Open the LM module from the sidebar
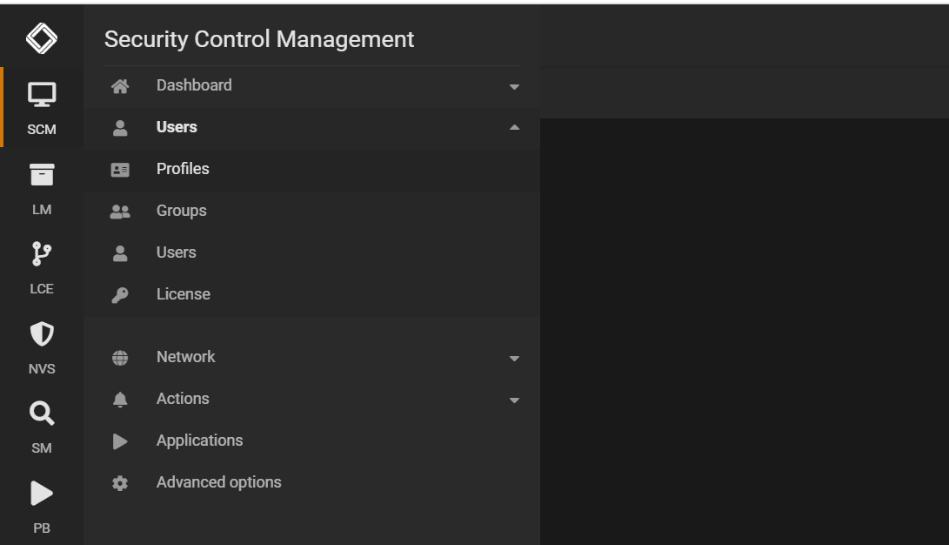The height and width of the screenshot is (545, 949). point(41,174)
